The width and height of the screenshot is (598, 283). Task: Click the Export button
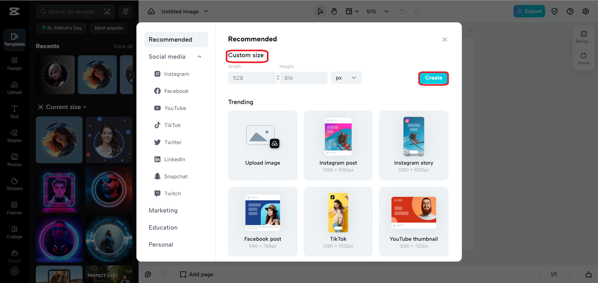click(x=529, y=11)
